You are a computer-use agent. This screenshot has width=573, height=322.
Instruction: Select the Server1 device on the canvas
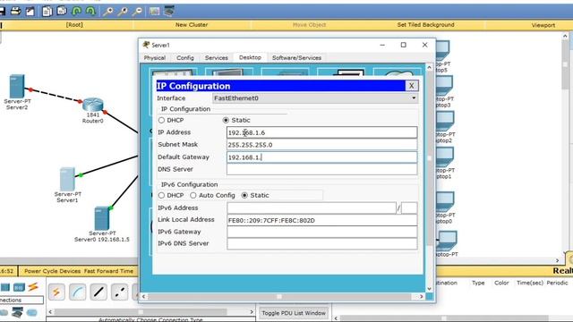[67, 179]
